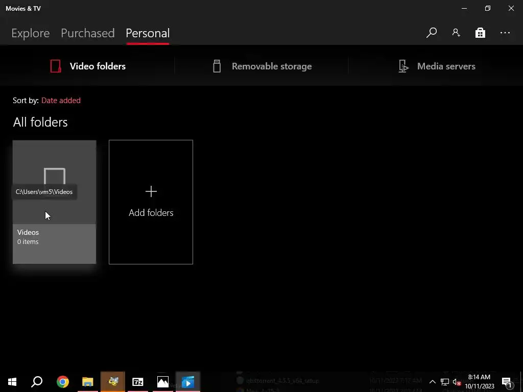
Task: Click the Add folders tile
Action: click(x=151, y=202)
